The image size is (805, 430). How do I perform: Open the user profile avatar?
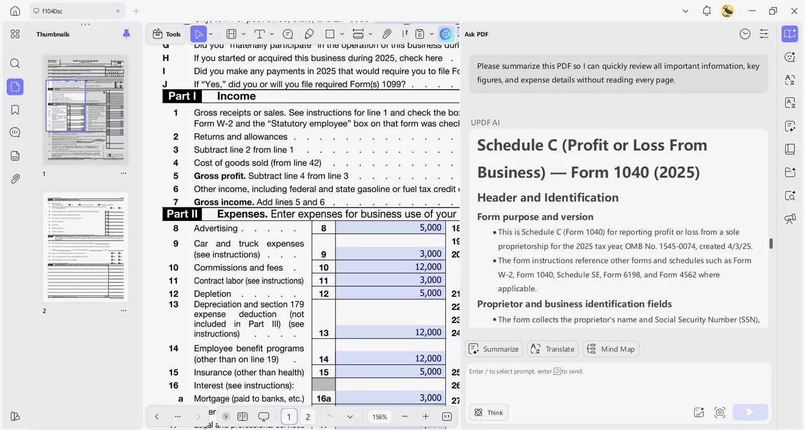[x=728, y=11]
